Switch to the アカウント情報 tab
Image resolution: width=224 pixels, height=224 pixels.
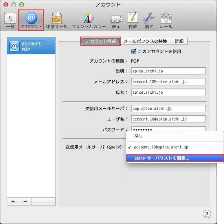click(x=101, y=41)
